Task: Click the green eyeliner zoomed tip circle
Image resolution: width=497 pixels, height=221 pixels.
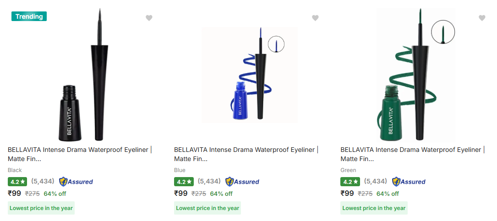Action: point(443,32)
